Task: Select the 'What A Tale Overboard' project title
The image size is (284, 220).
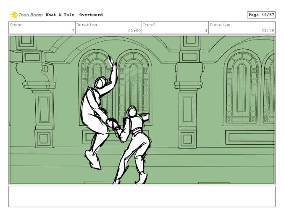Action: pos(74,15)
